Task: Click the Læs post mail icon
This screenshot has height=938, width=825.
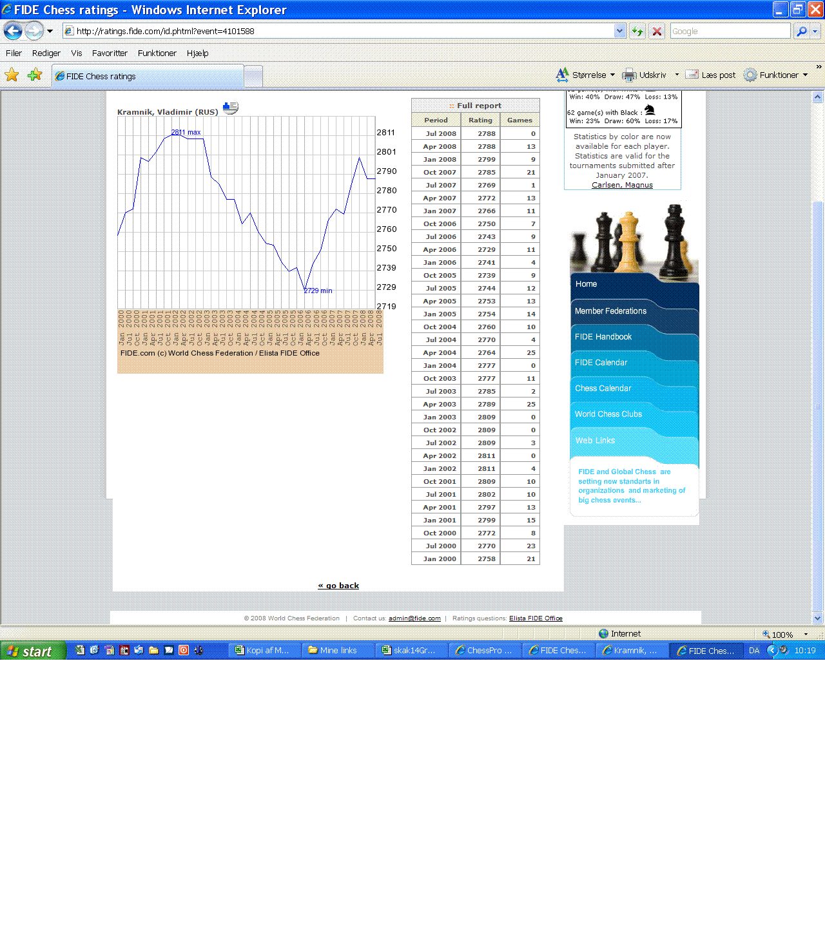Action: point(692,75)
